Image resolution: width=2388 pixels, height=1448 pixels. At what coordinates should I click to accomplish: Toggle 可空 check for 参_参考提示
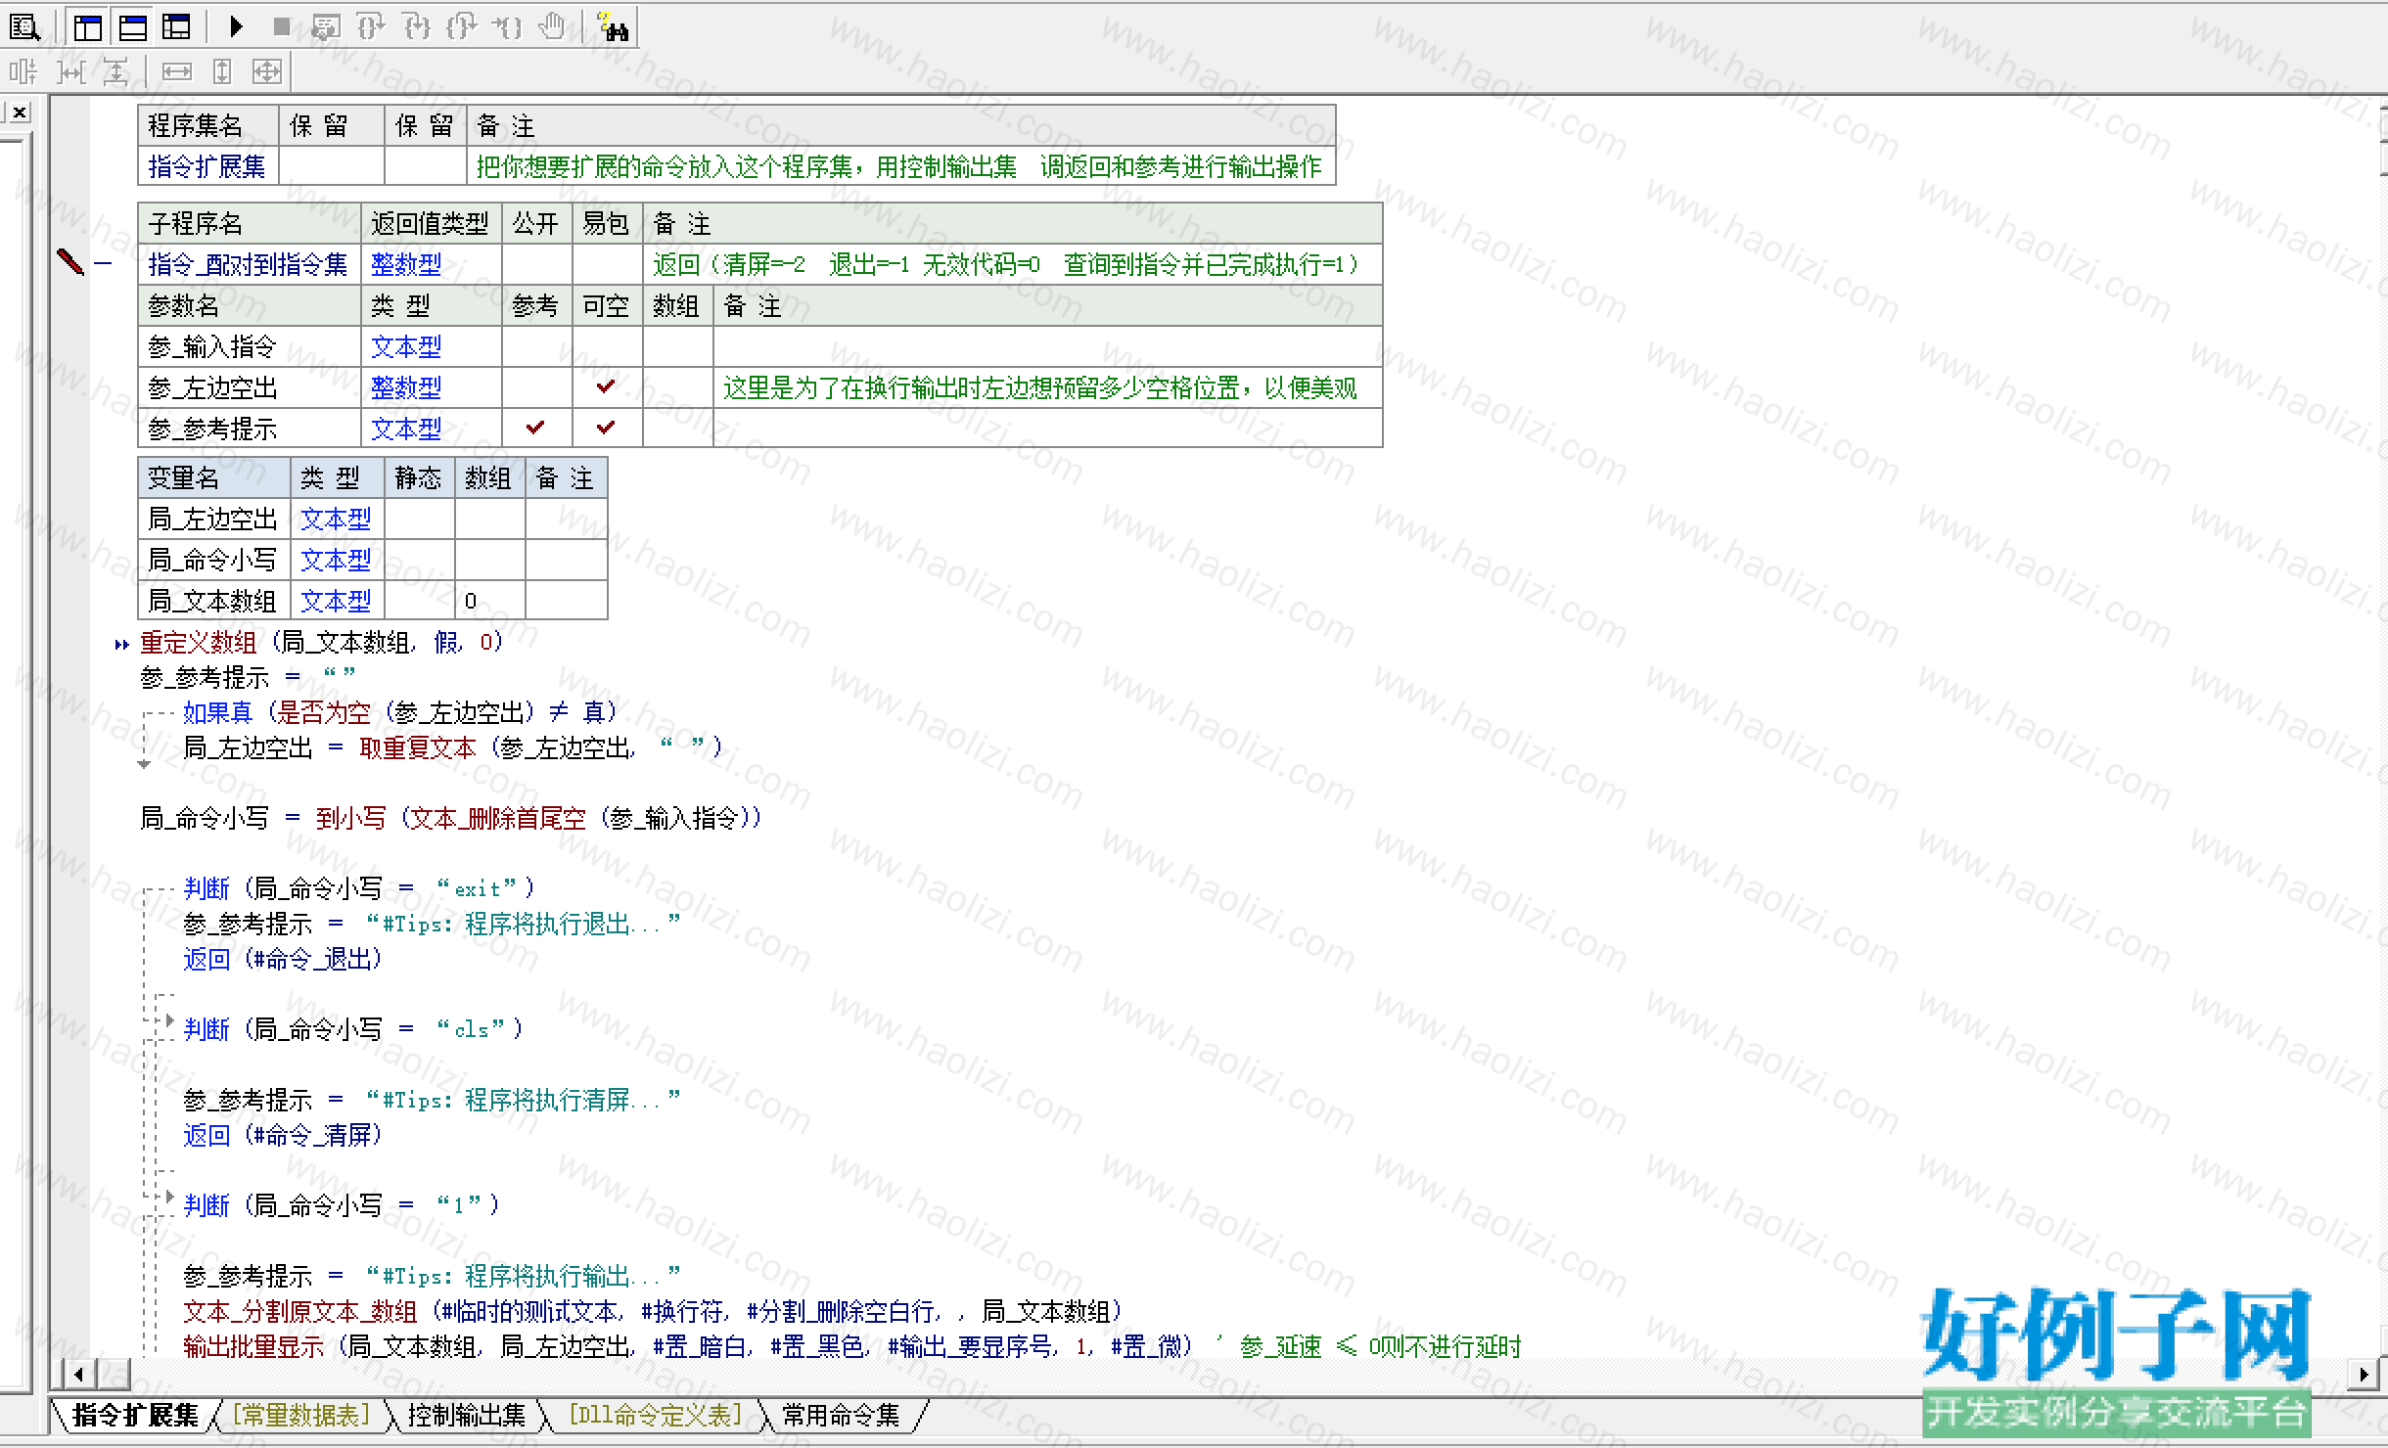tap(606, 428)
